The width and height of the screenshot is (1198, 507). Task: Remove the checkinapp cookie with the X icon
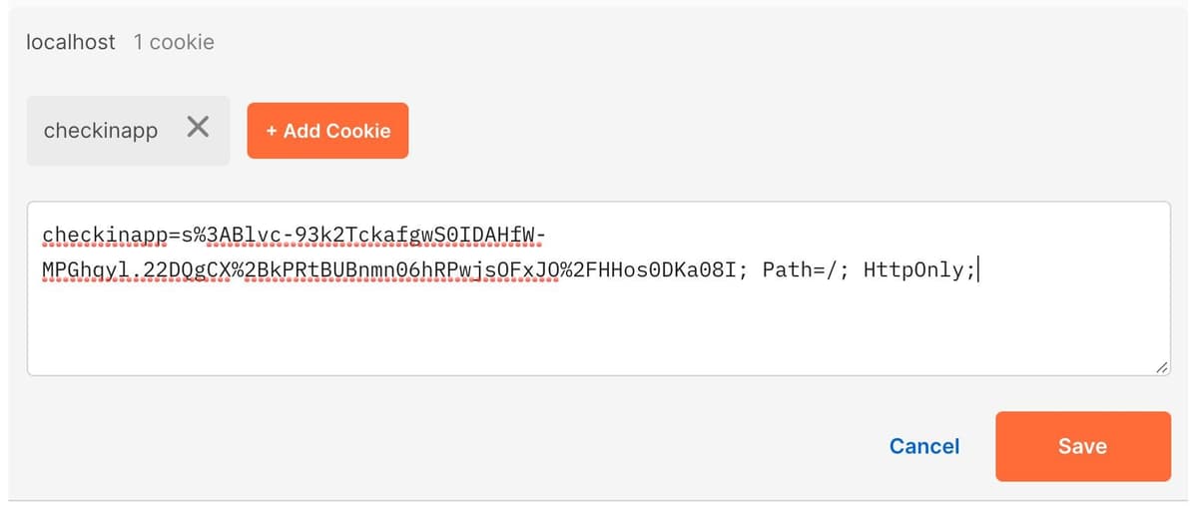[198, 129]
